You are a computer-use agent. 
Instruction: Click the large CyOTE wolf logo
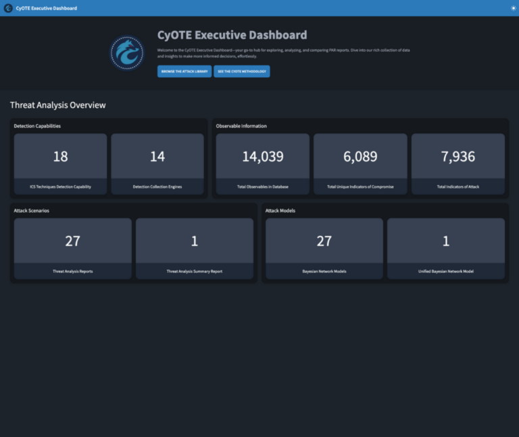click(x=127, y=53)
